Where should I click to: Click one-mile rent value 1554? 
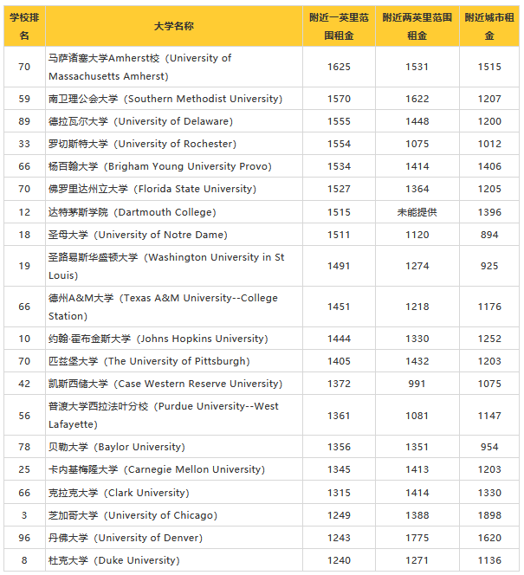point(339,144)
